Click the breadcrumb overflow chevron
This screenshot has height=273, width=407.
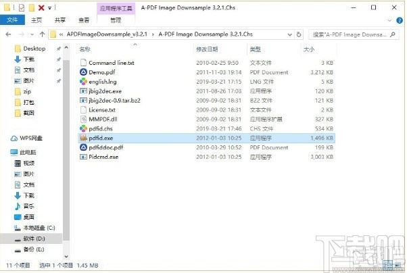pyautogui.click(x=61, y=34)
